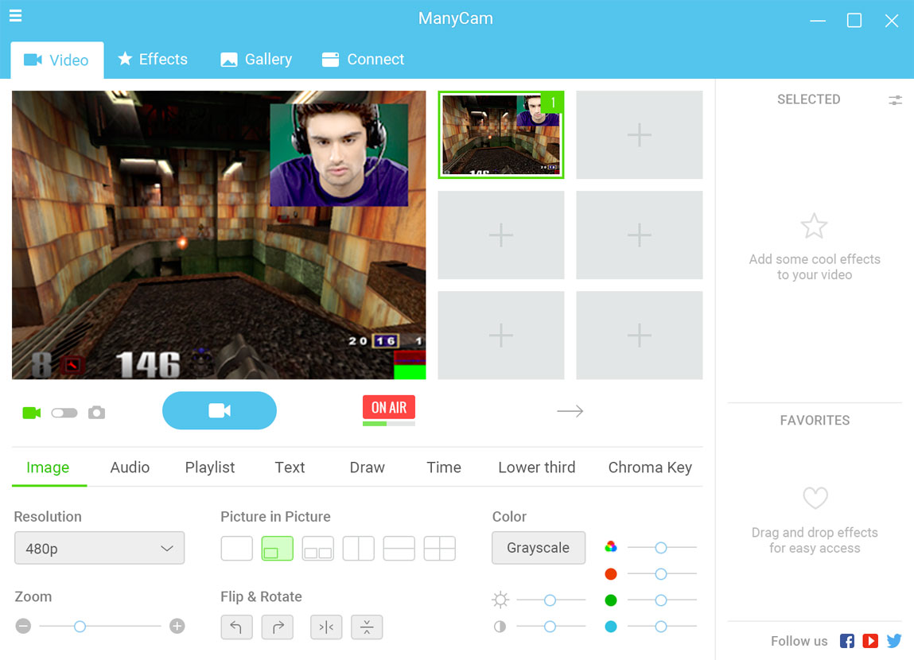
Task: Open ManyCam's Twitter page
Action: tap(894, 641)
